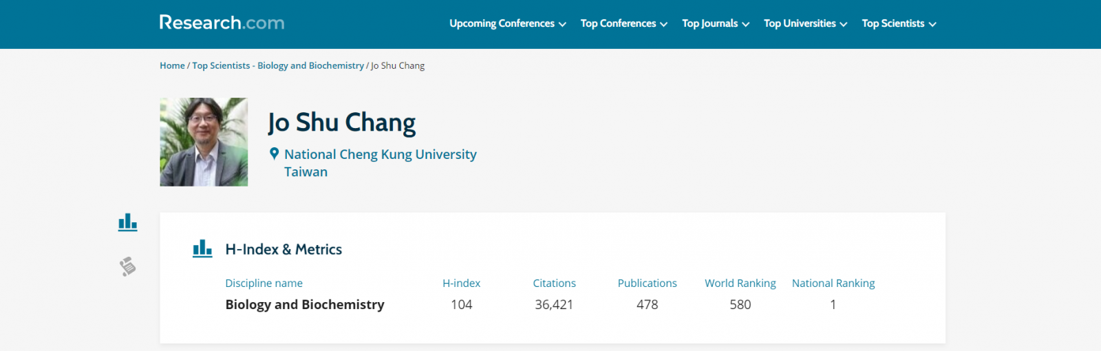Expand the Top Journals dropdown arrow

[745, 24]
